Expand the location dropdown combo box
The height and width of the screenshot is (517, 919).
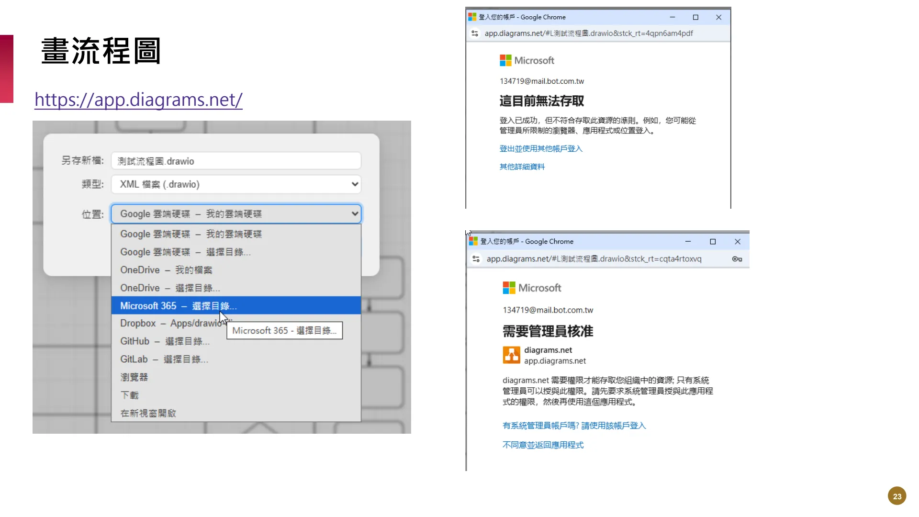pos(236,214)
